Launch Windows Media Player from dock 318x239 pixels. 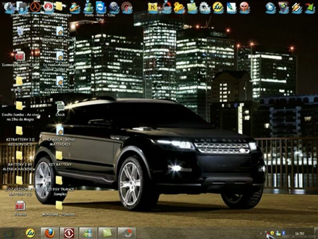click(x=271, y=8)
